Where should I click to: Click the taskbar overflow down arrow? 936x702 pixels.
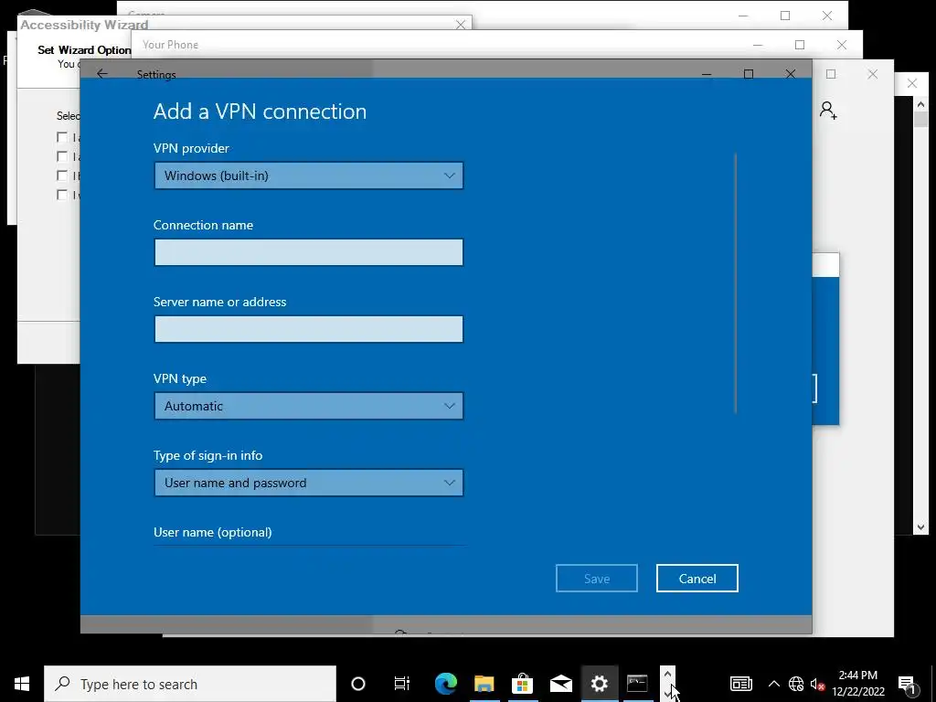click(x=667, y=693)
